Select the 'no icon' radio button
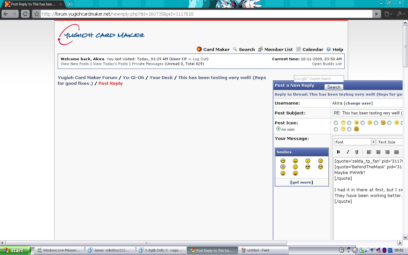This screenshot has width=408, height=255. pos(279,129)
